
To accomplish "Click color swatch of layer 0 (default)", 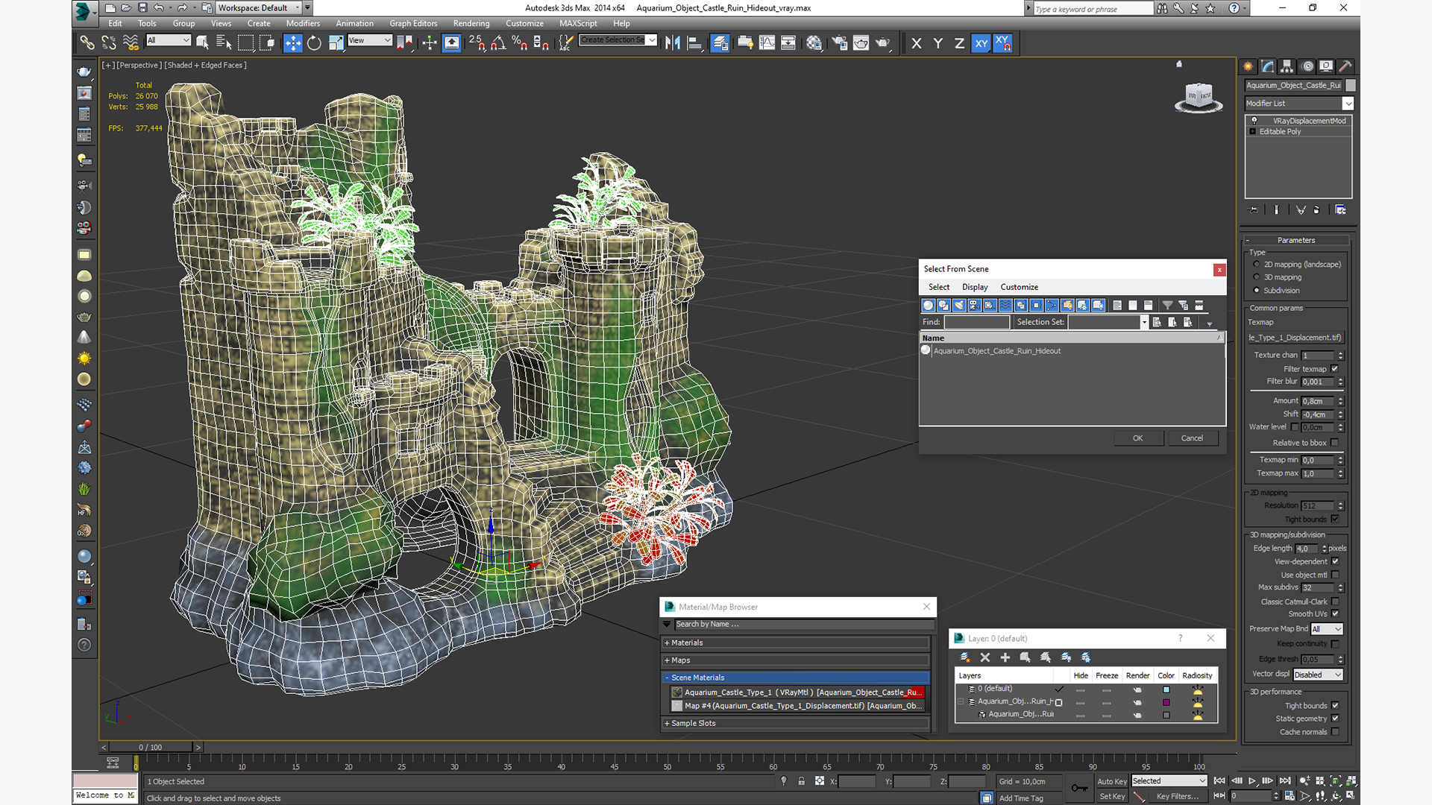I will pos(1166,689).
